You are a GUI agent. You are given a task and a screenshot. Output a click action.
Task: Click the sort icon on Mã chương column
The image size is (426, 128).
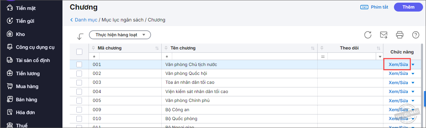point(157,48)
